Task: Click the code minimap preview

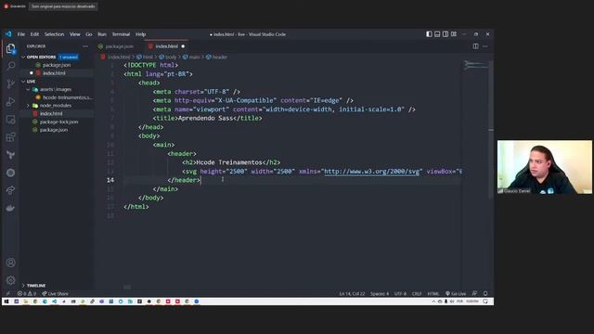Action: [x=475, y=65]
